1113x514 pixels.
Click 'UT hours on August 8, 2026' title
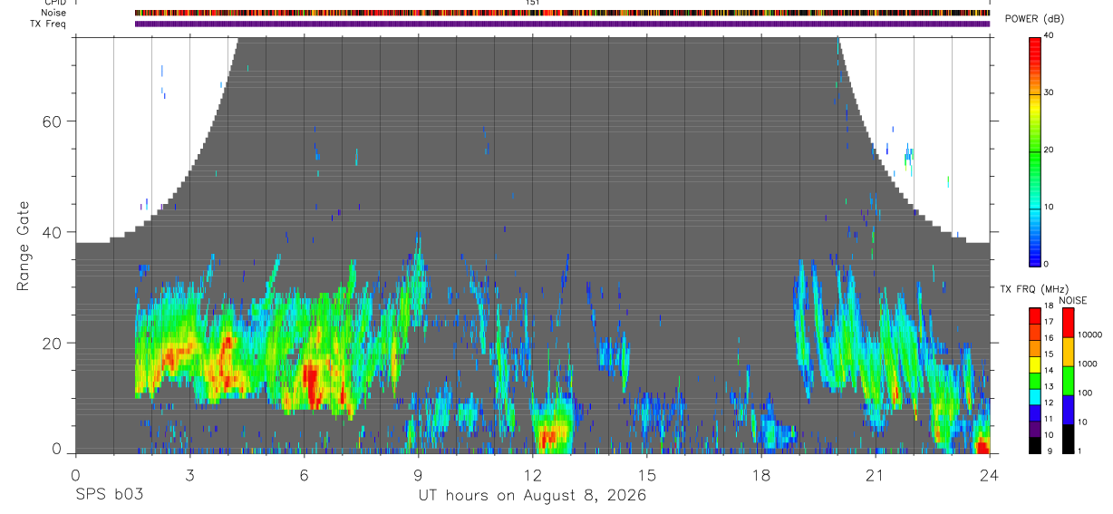point(532,496)
